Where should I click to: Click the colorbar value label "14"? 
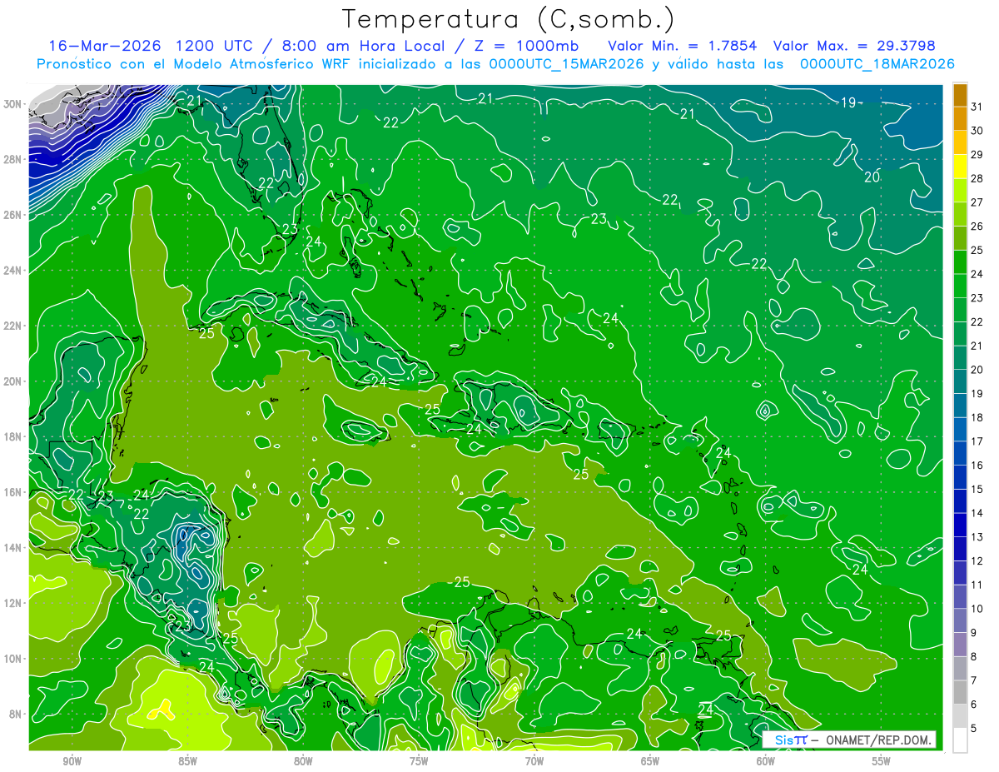click(977, 512)
